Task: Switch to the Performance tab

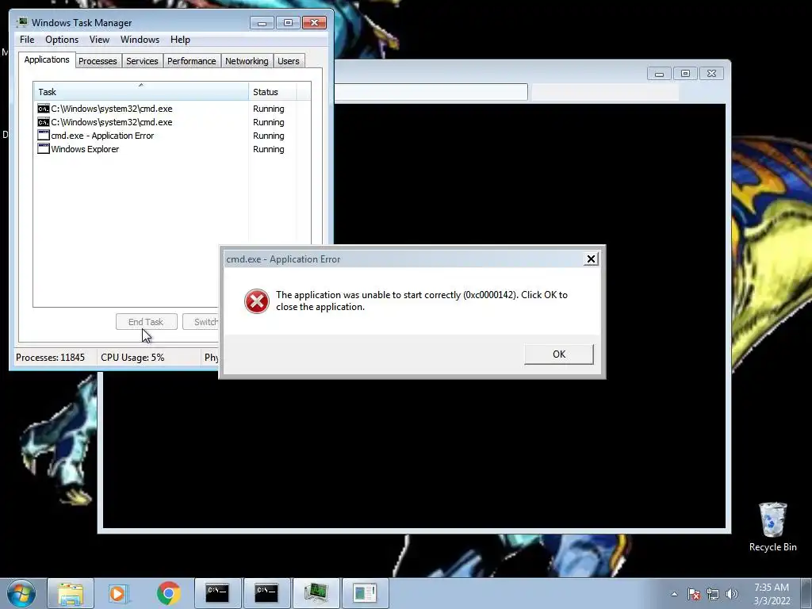Action: coord(191,61)
